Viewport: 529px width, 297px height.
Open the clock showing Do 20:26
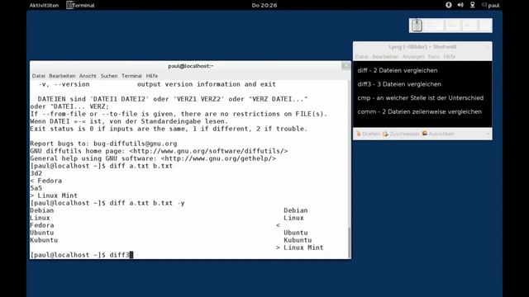tap(264, 5)
